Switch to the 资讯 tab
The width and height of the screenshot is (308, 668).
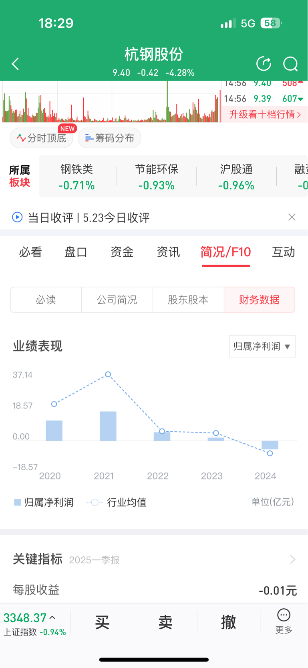[x=168, y=252]
